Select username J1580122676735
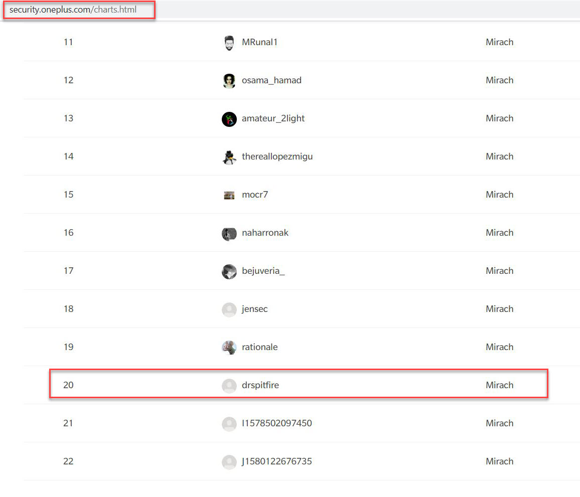Image resolution: width=580 pixels, height=497 pixels. (276, 461)
